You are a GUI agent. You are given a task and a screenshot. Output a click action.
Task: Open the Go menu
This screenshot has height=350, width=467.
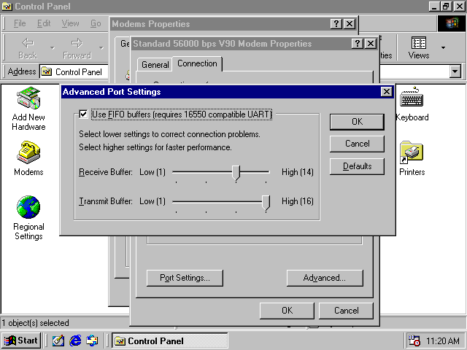[96, 23]
